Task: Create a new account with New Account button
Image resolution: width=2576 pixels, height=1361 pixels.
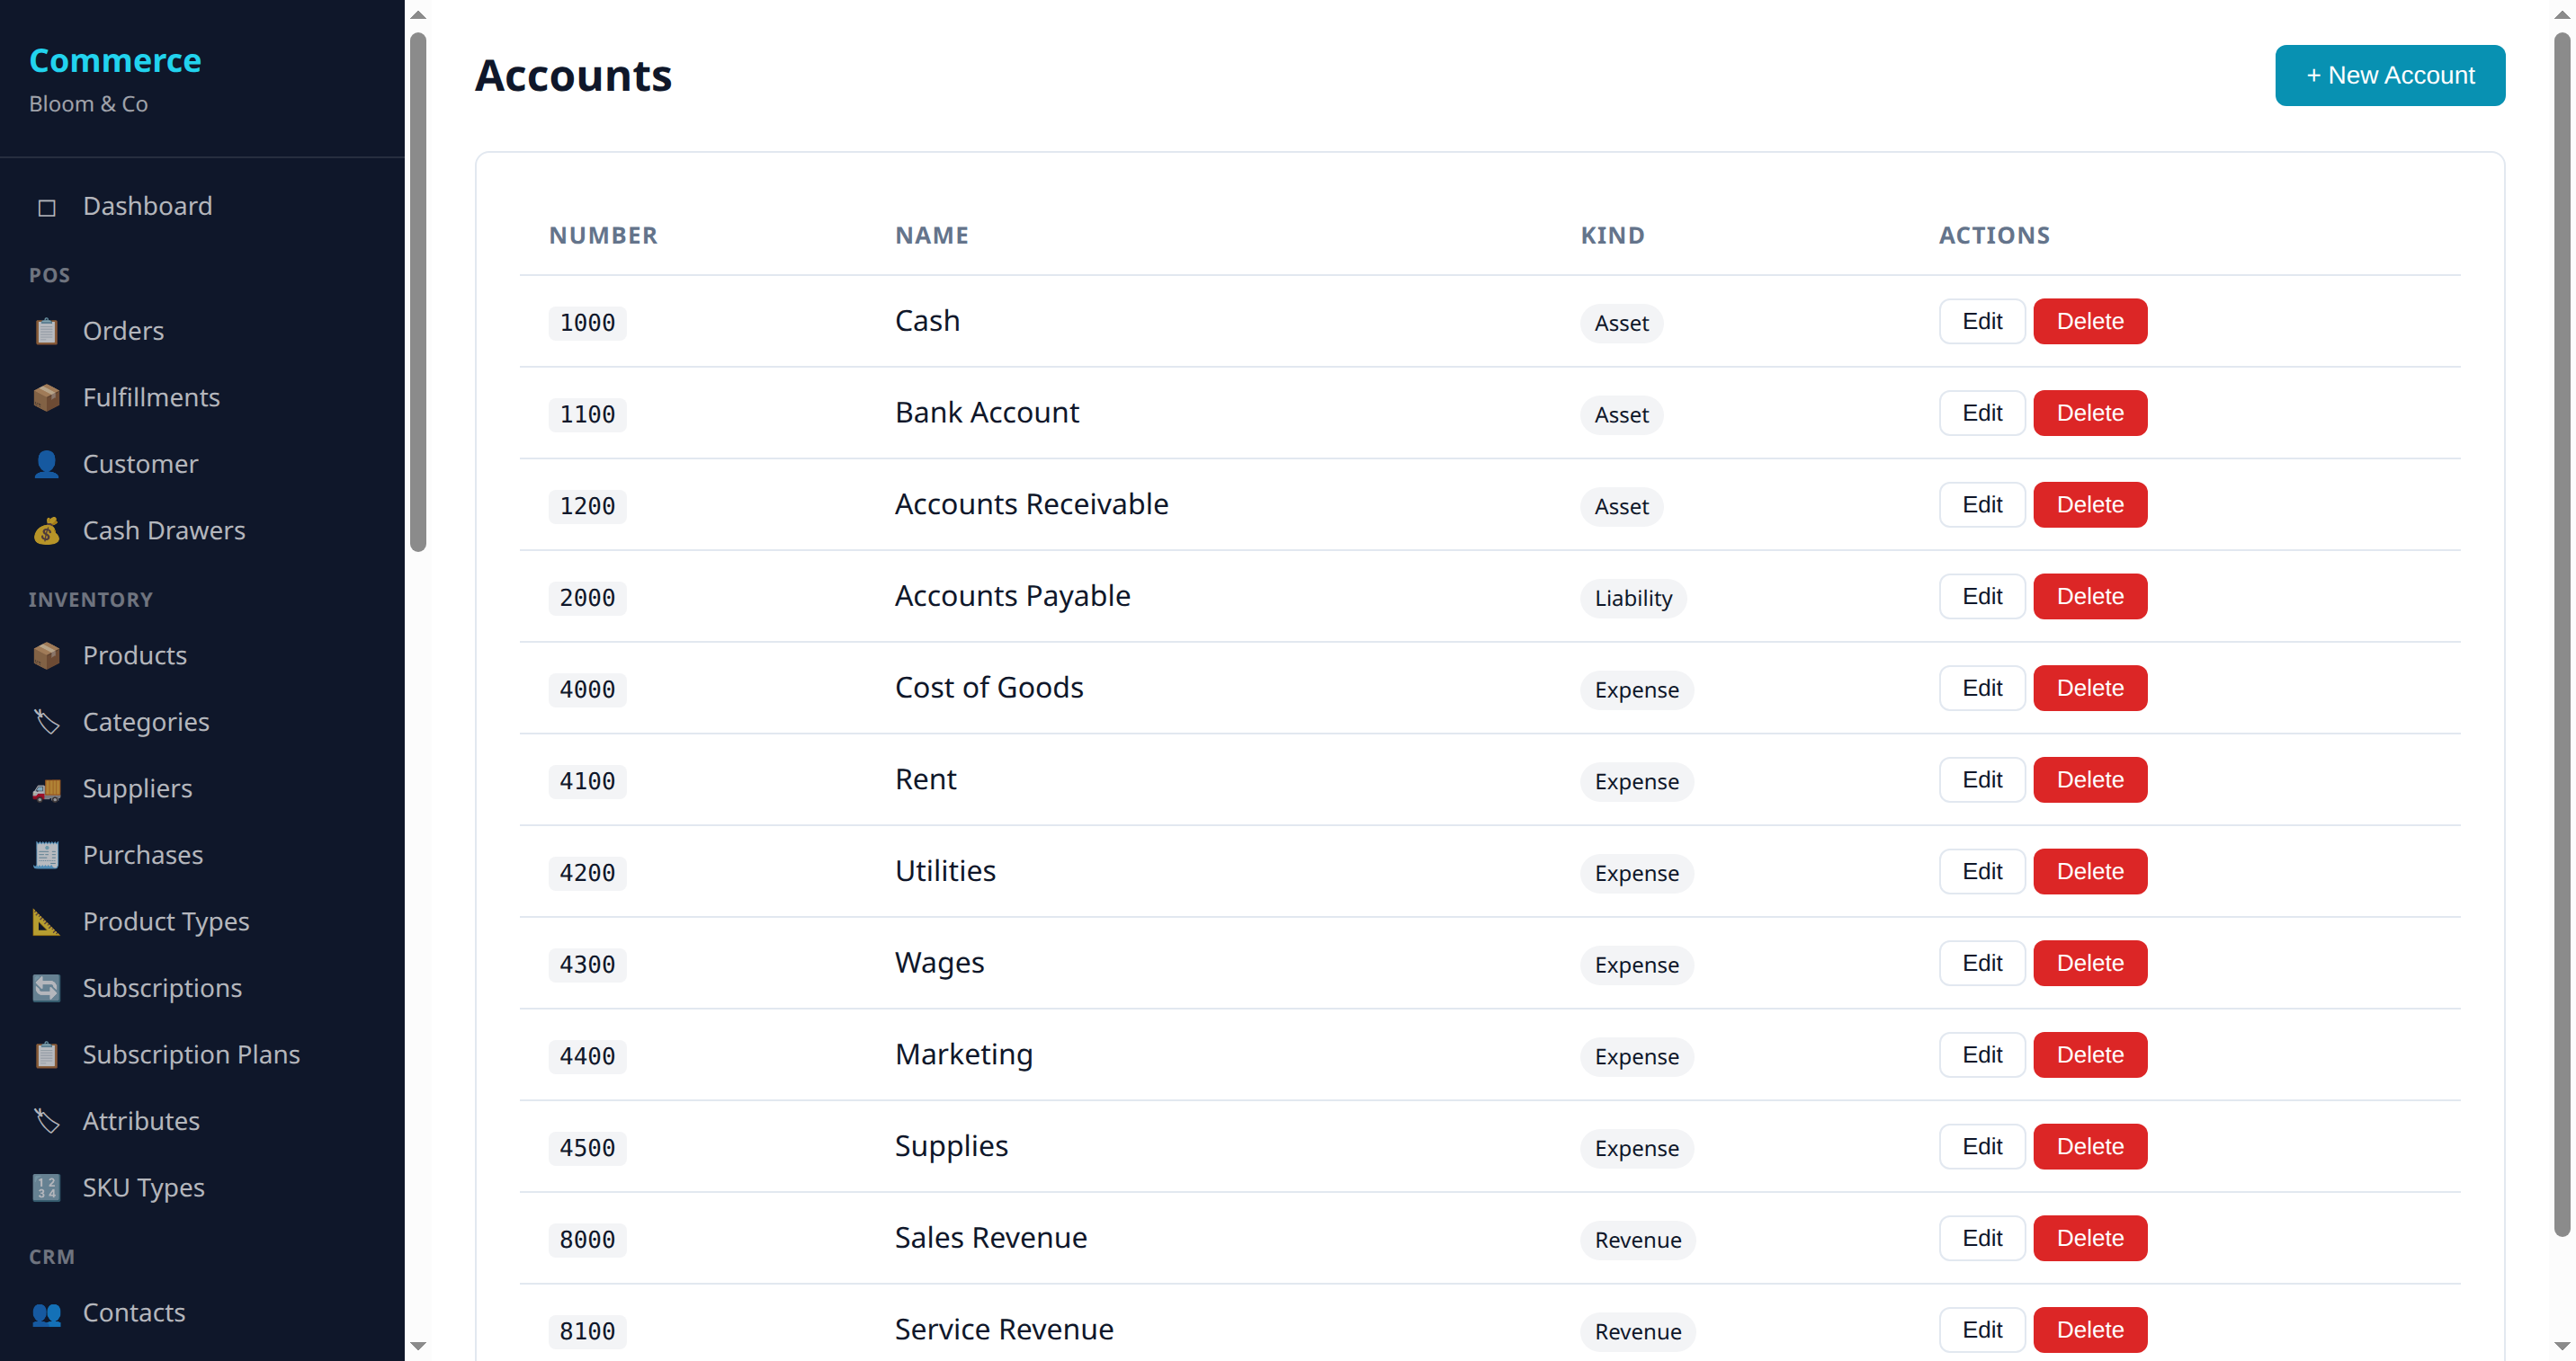Action: 2389,75
